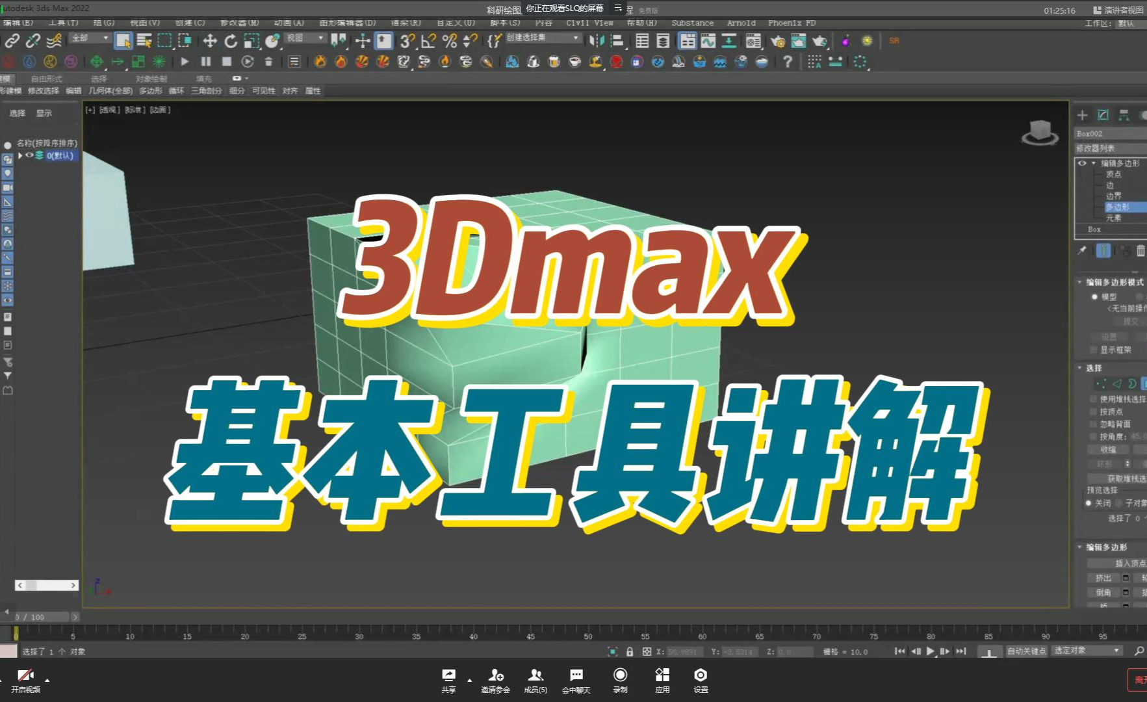Enable the 忽略背面 checkbox

pos(1094,424)
